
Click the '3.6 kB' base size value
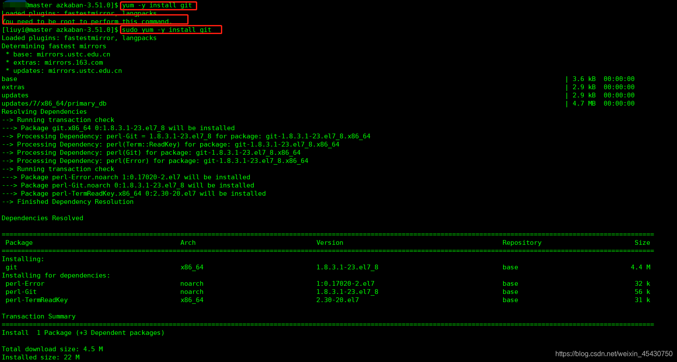click(584, 79)
